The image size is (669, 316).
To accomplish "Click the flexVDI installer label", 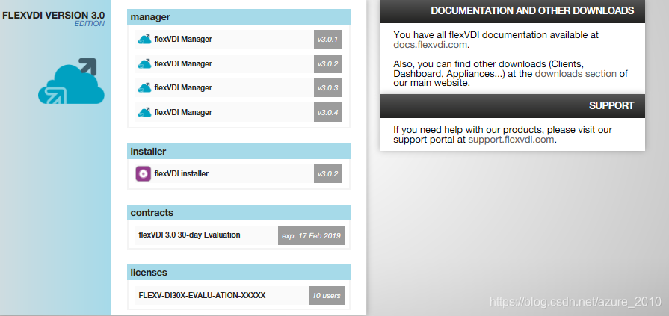I will click(x=182, y=173).
